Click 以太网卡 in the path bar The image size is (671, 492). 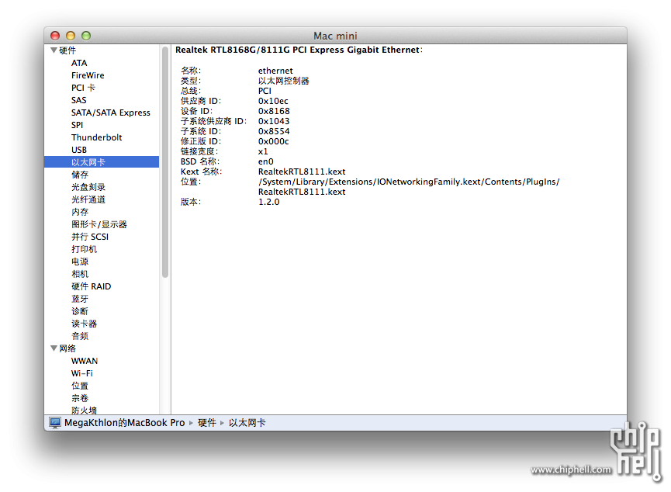247,423
